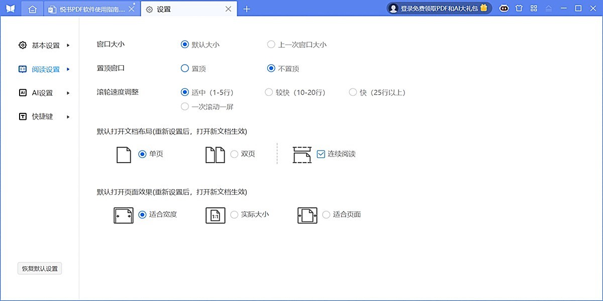Switch to the 悦书PDF软件使用指南 tab
This screenshot has height=301, width=603.
click(90, 9)
